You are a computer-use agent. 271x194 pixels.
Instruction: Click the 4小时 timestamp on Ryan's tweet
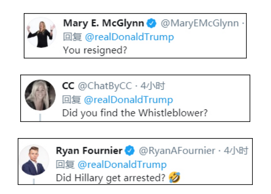point(236,151)
